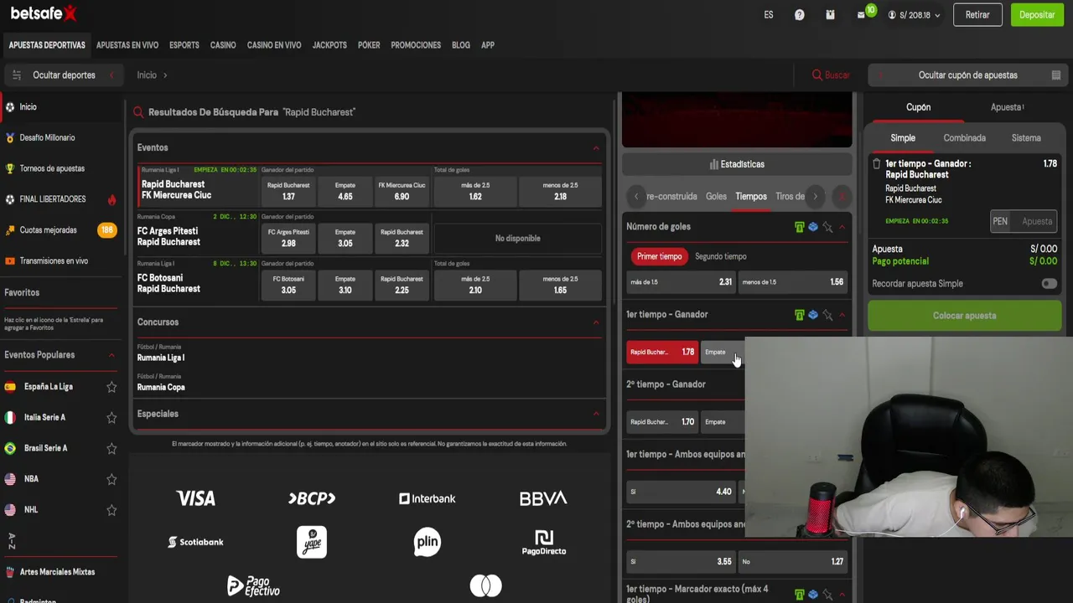This screenshot has height=603, width=1073.
Task: Collapse the Eventos section
Action: [596, 148]
